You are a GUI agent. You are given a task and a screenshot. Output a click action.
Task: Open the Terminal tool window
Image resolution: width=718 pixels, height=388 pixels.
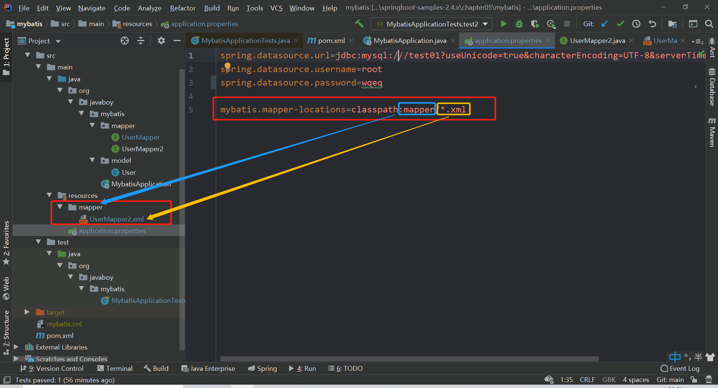point(115,369)
